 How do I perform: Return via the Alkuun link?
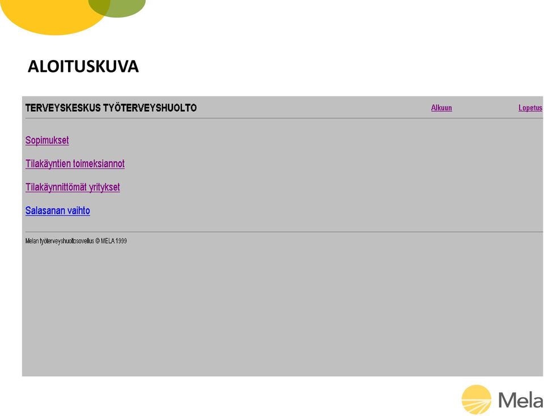pyautogui.click(x=441, y=108)
